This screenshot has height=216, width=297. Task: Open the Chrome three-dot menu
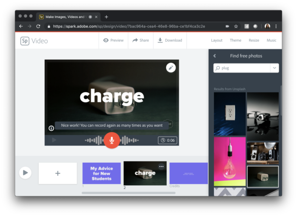click(x=276, y=26)
